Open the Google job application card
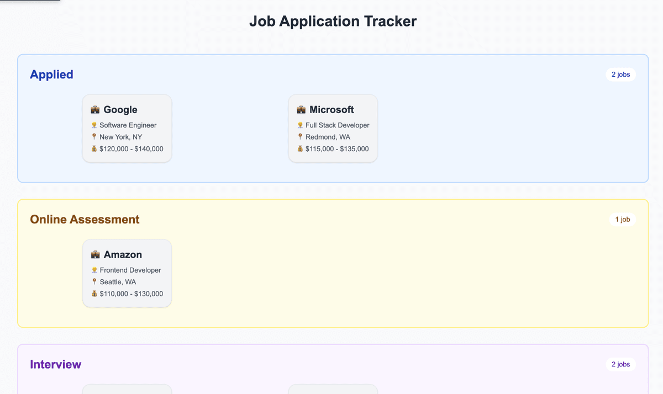 click(127, 128)
